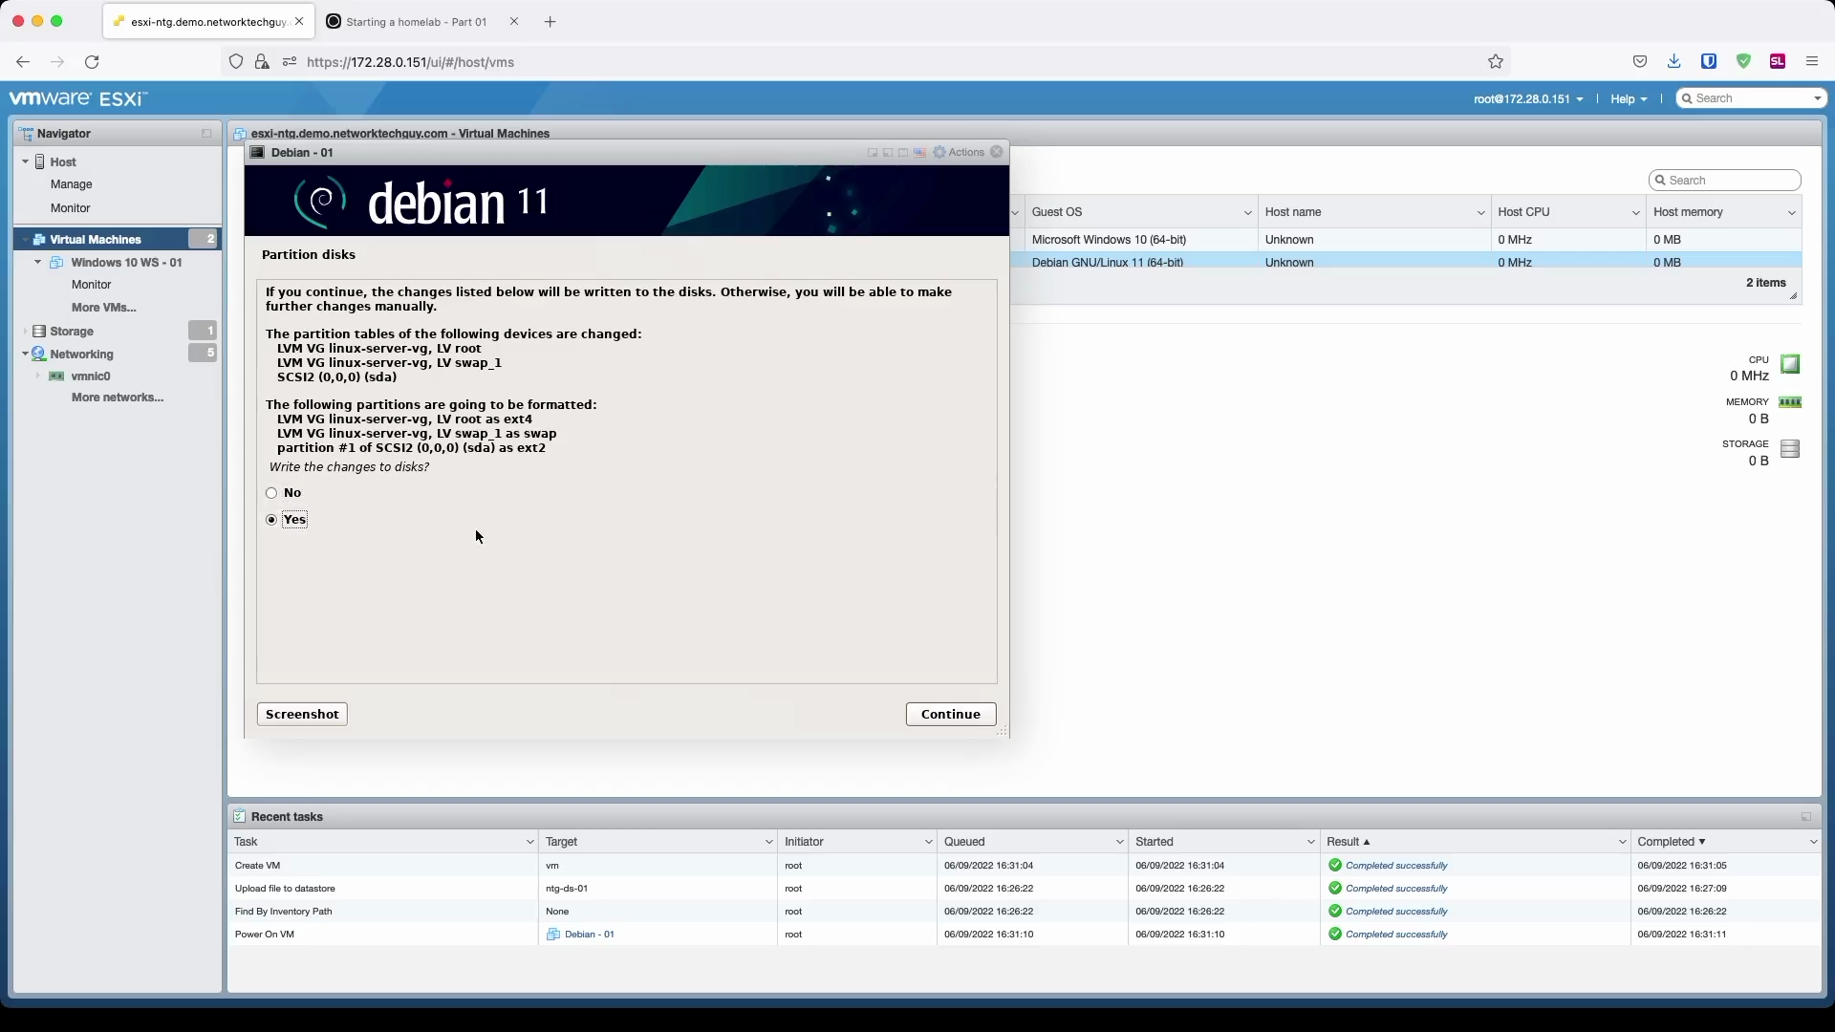Open the Host memory column dropdown

[1791, 213]
